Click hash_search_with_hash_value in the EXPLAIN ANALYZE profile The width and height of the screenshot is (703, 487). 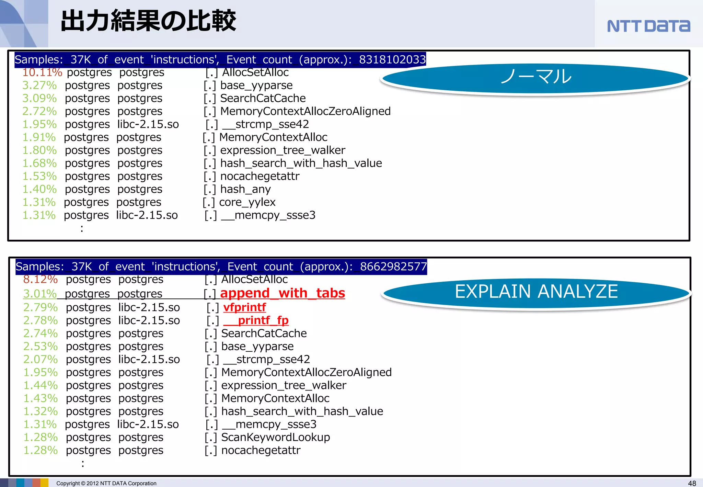pyautogui.click(x=302, y=411)
